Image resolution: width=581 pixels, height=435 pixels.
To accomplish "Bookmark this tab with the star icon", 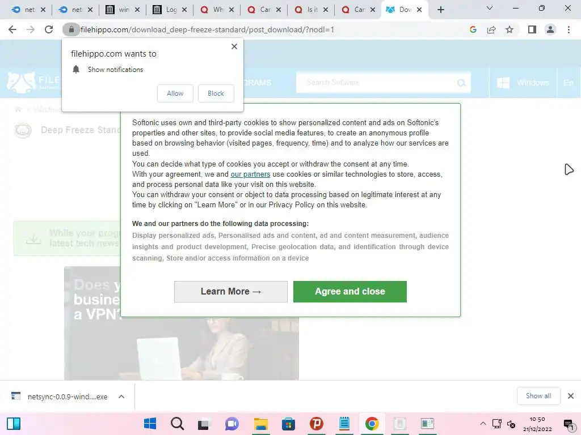I will (510, 29).
